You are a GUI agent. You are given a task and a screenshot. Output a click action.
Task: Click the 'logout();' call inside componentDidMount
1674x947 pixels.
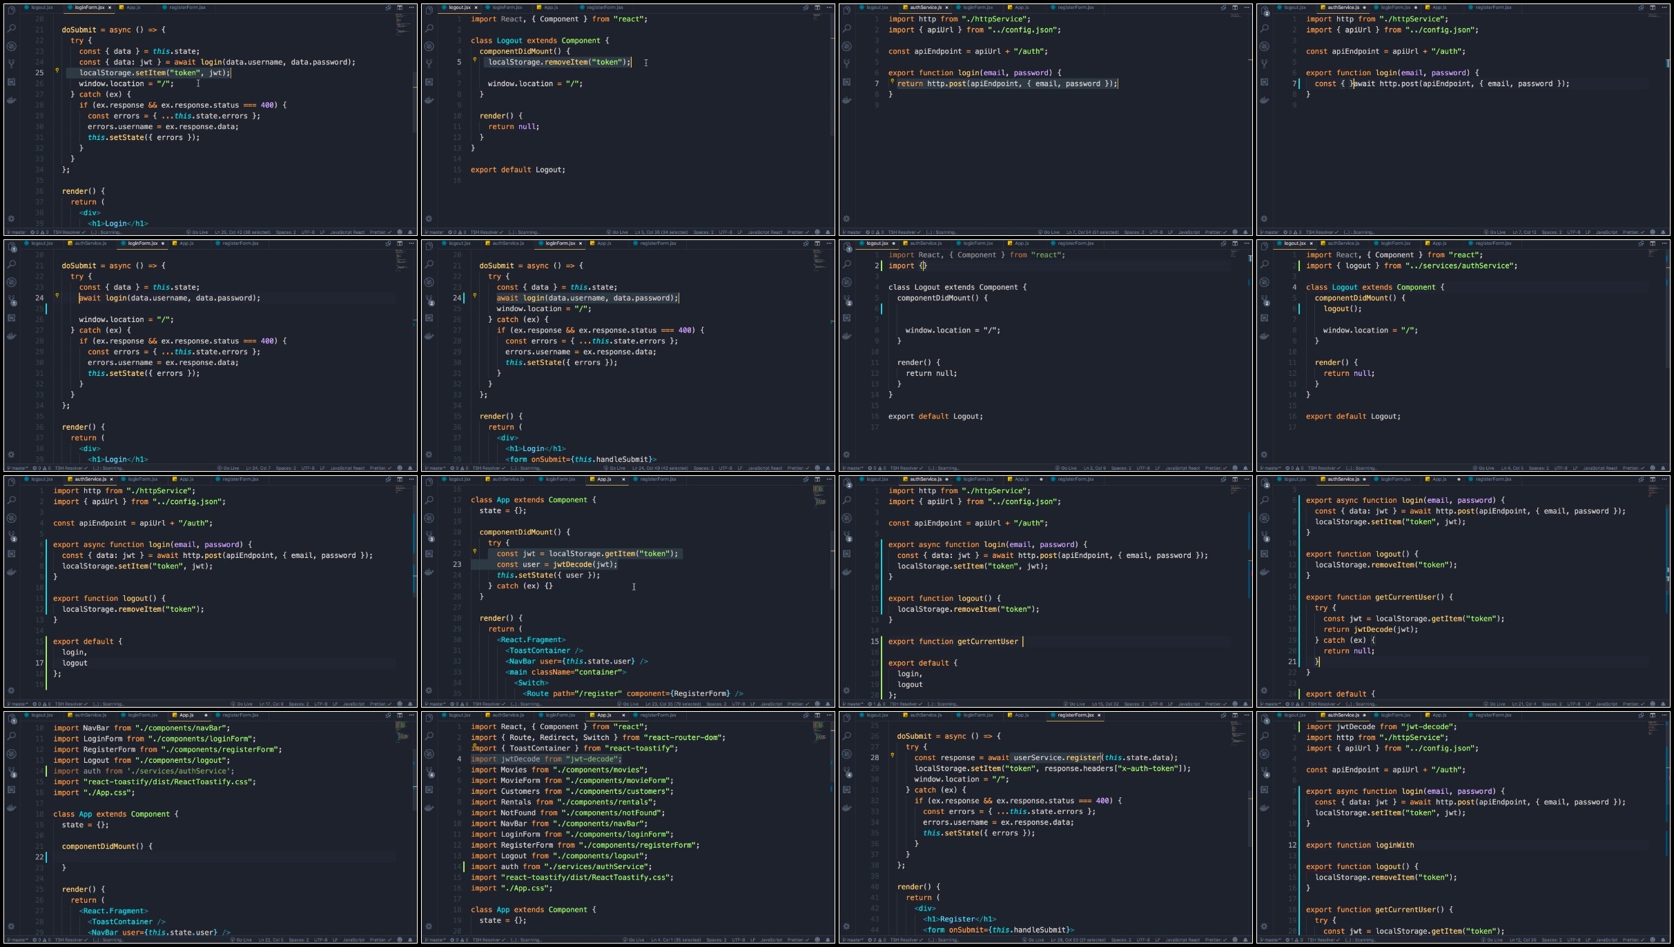pyautogui.click(x=1342, y=309)
